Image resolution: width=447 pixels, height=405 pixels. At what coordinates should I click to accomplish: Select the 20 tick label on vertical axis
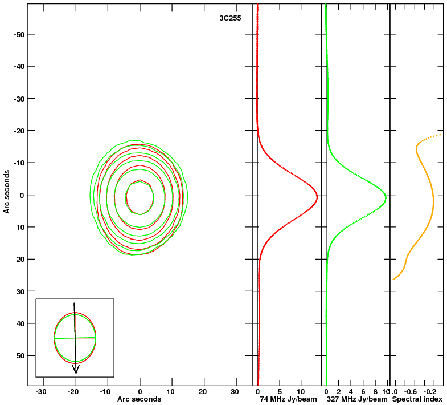(x=20, y=259)
